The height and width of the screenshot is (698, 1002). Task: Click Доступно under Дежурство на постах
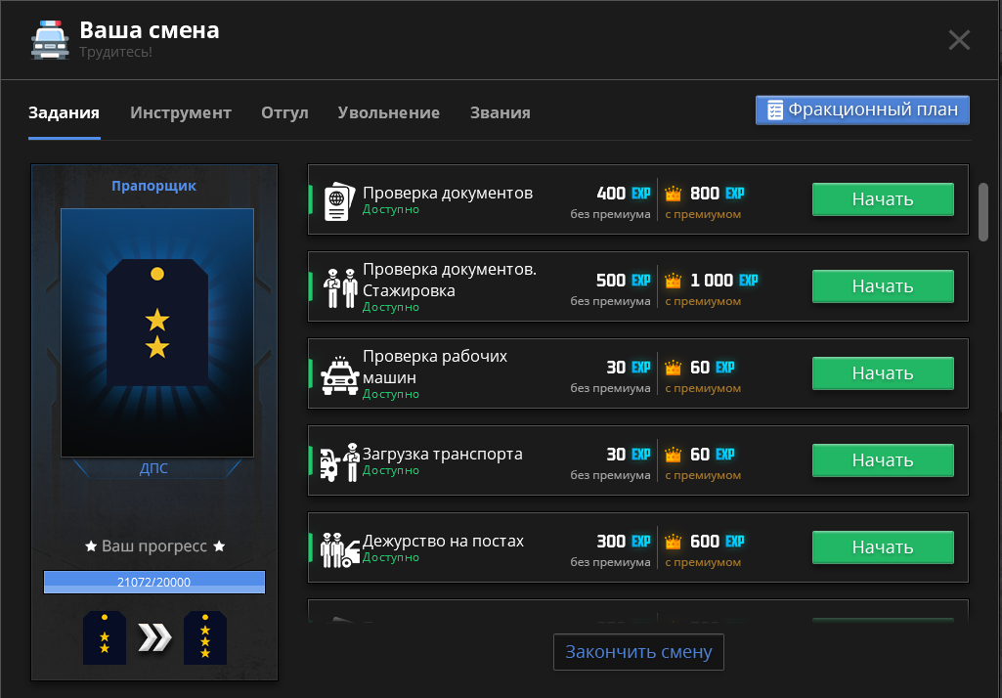pos(390,557)
